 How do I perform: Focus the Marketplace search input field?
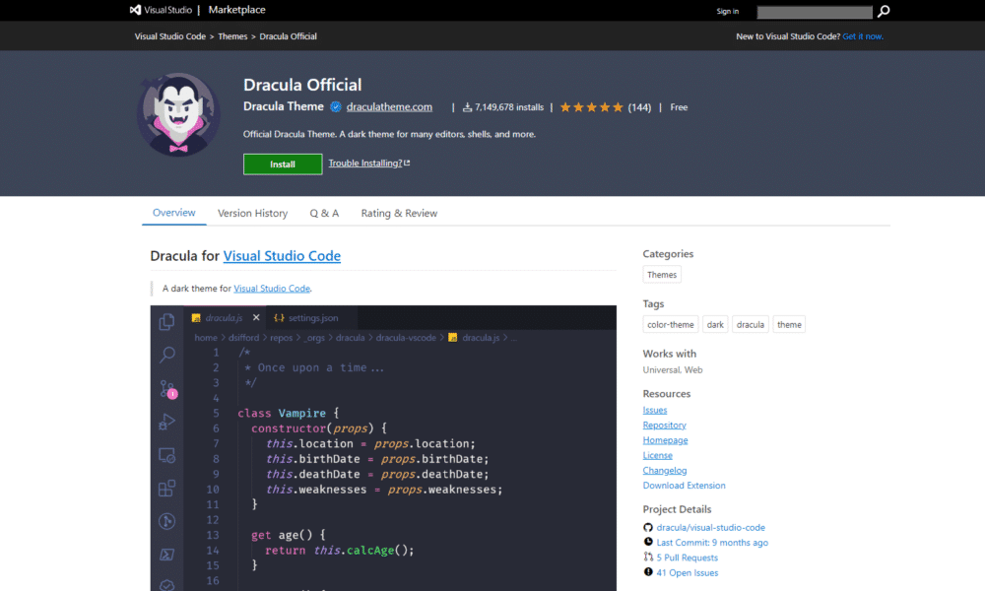tap(815, 12)
